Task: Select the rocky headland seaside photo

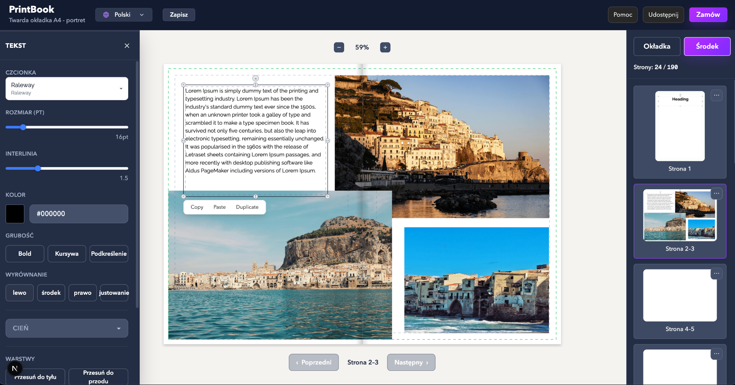Action: click(280, 265)
